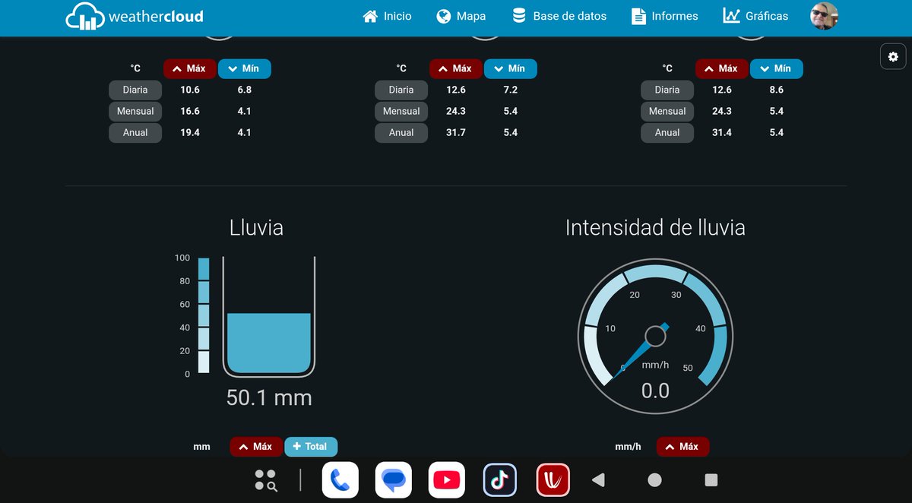The height and width of the screenshot is (503, 912).
Task: Select Mensual row in third table
Action: [x=667, y=111]
